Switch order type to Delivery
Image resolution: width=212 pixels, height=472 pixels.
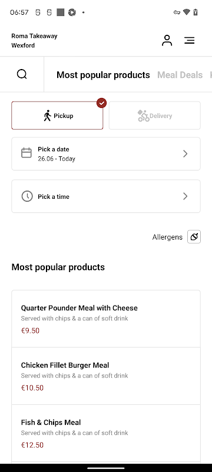coord(155,116)
